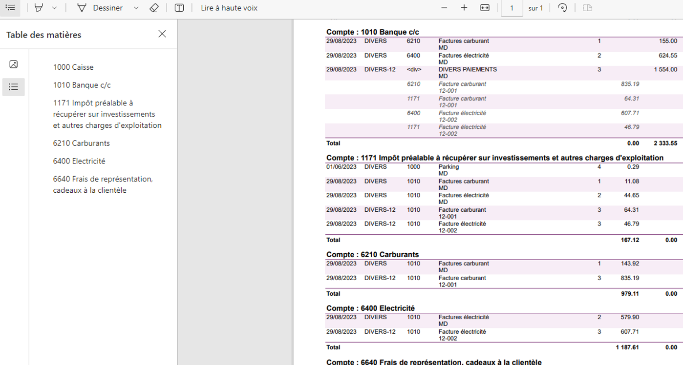Switch to page thumbnails view in sidebar
The image size is (683, 365).
[14, 64]
